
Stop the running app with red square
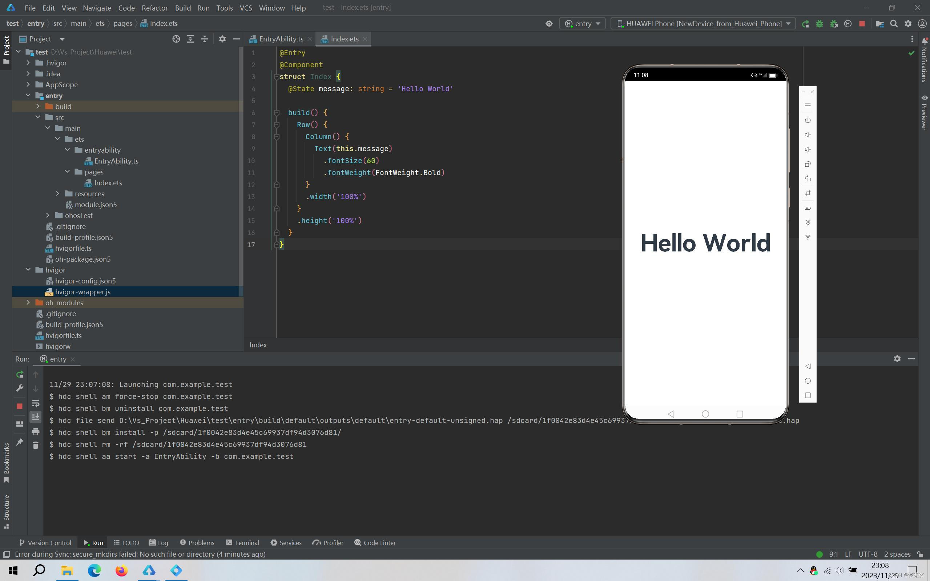[x=862, y=24]
